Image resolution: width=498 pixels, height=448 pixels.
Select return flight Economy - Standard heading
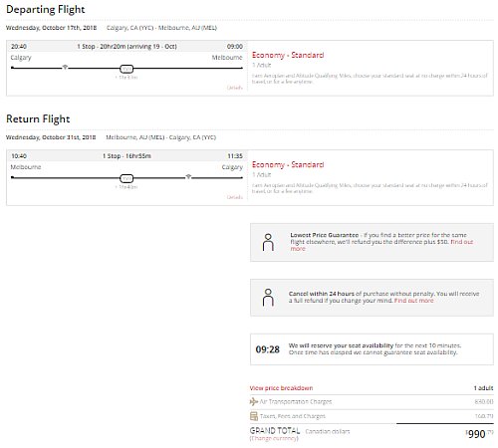288,164
